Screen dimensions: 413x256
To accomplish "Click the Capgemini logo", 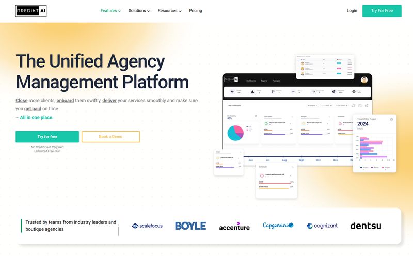I will click(x=278, y=226).
